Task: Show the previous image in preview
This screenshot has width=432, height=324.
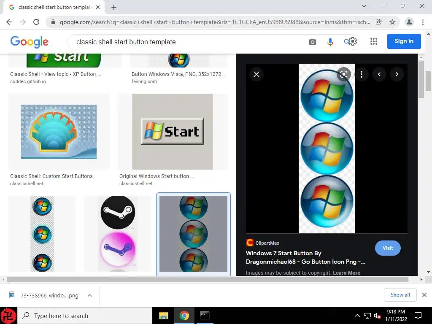Action: [x=379, y=74]
